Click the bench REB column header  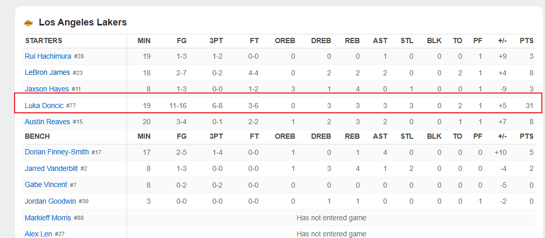(352, 136)
